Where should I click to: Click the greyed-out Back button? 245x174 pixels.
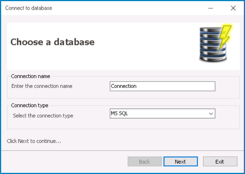pos(144,162)
